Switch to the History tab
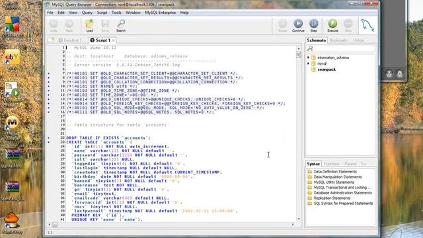Screen dimensions: 423x238 (x=358, y=40)
